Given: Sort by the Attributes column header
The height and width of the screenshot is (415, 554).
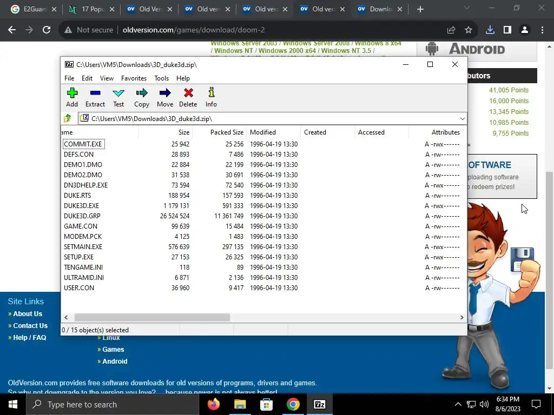Looking at the screenshot, I should 436,132.
